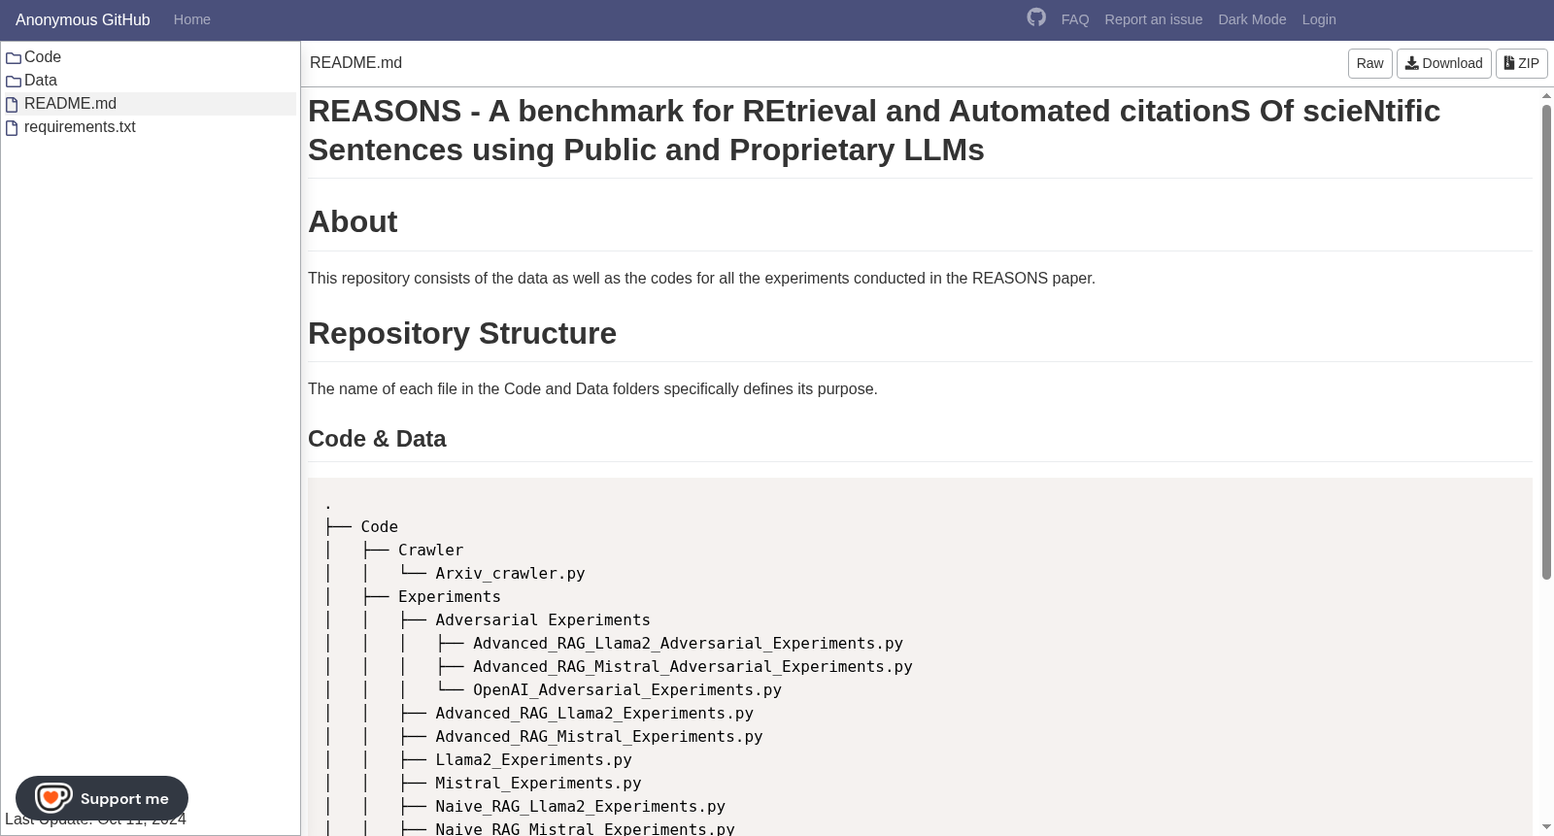Download the README.md file
Image resolution: width=1554 pixels, height=836 pixels.
pyautogui.click(x=1443, y=63)
